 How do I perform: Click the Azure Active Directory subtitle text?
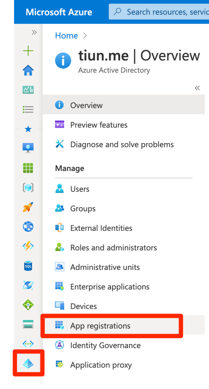pyautogui.click(x=114, y=70)
